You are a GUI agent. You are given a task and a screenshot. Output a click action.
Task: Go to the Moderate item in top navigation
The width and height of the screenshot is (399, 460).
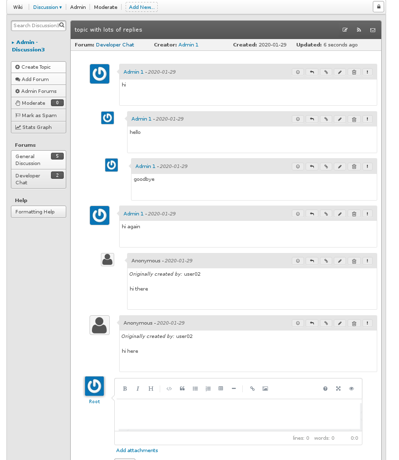(106, 7)
